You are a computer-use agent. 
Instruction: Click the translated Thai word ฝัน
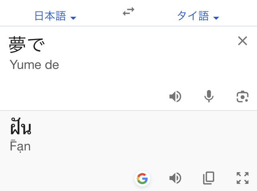tap(21, 126)
